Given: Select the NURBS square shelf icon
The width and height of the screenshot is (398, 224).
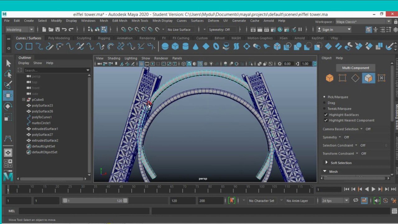Looking at the screenshot, I should 29,47.
